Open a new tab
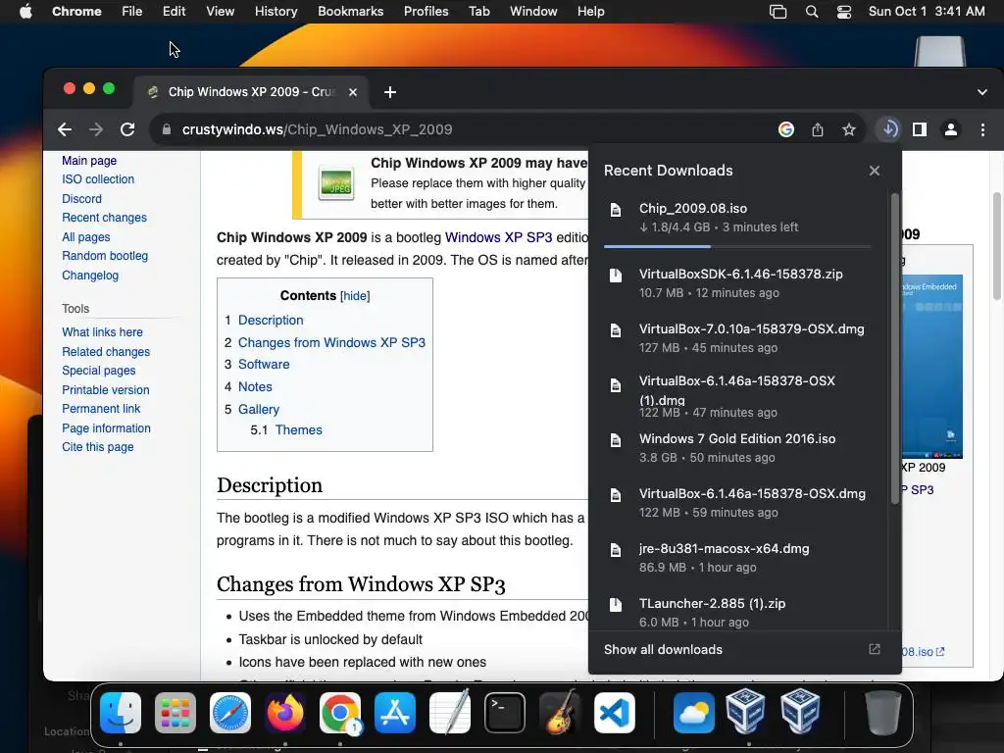 390,92
